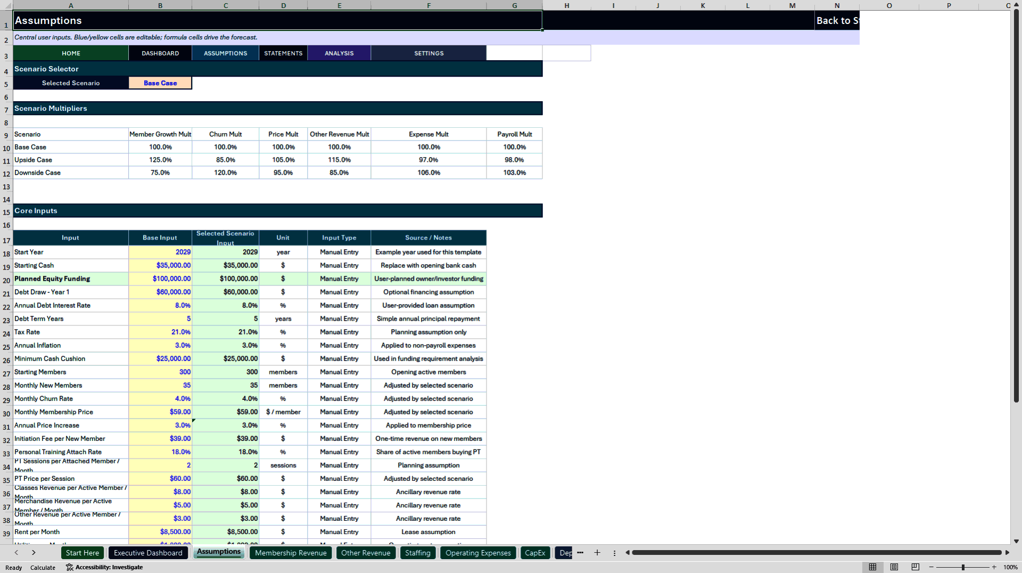Image resolution: width=1022 pixels, height=573 pixels.
Task: Switch to Normal view in status bar
Action: pyautogui.click(x=872, y=567)
